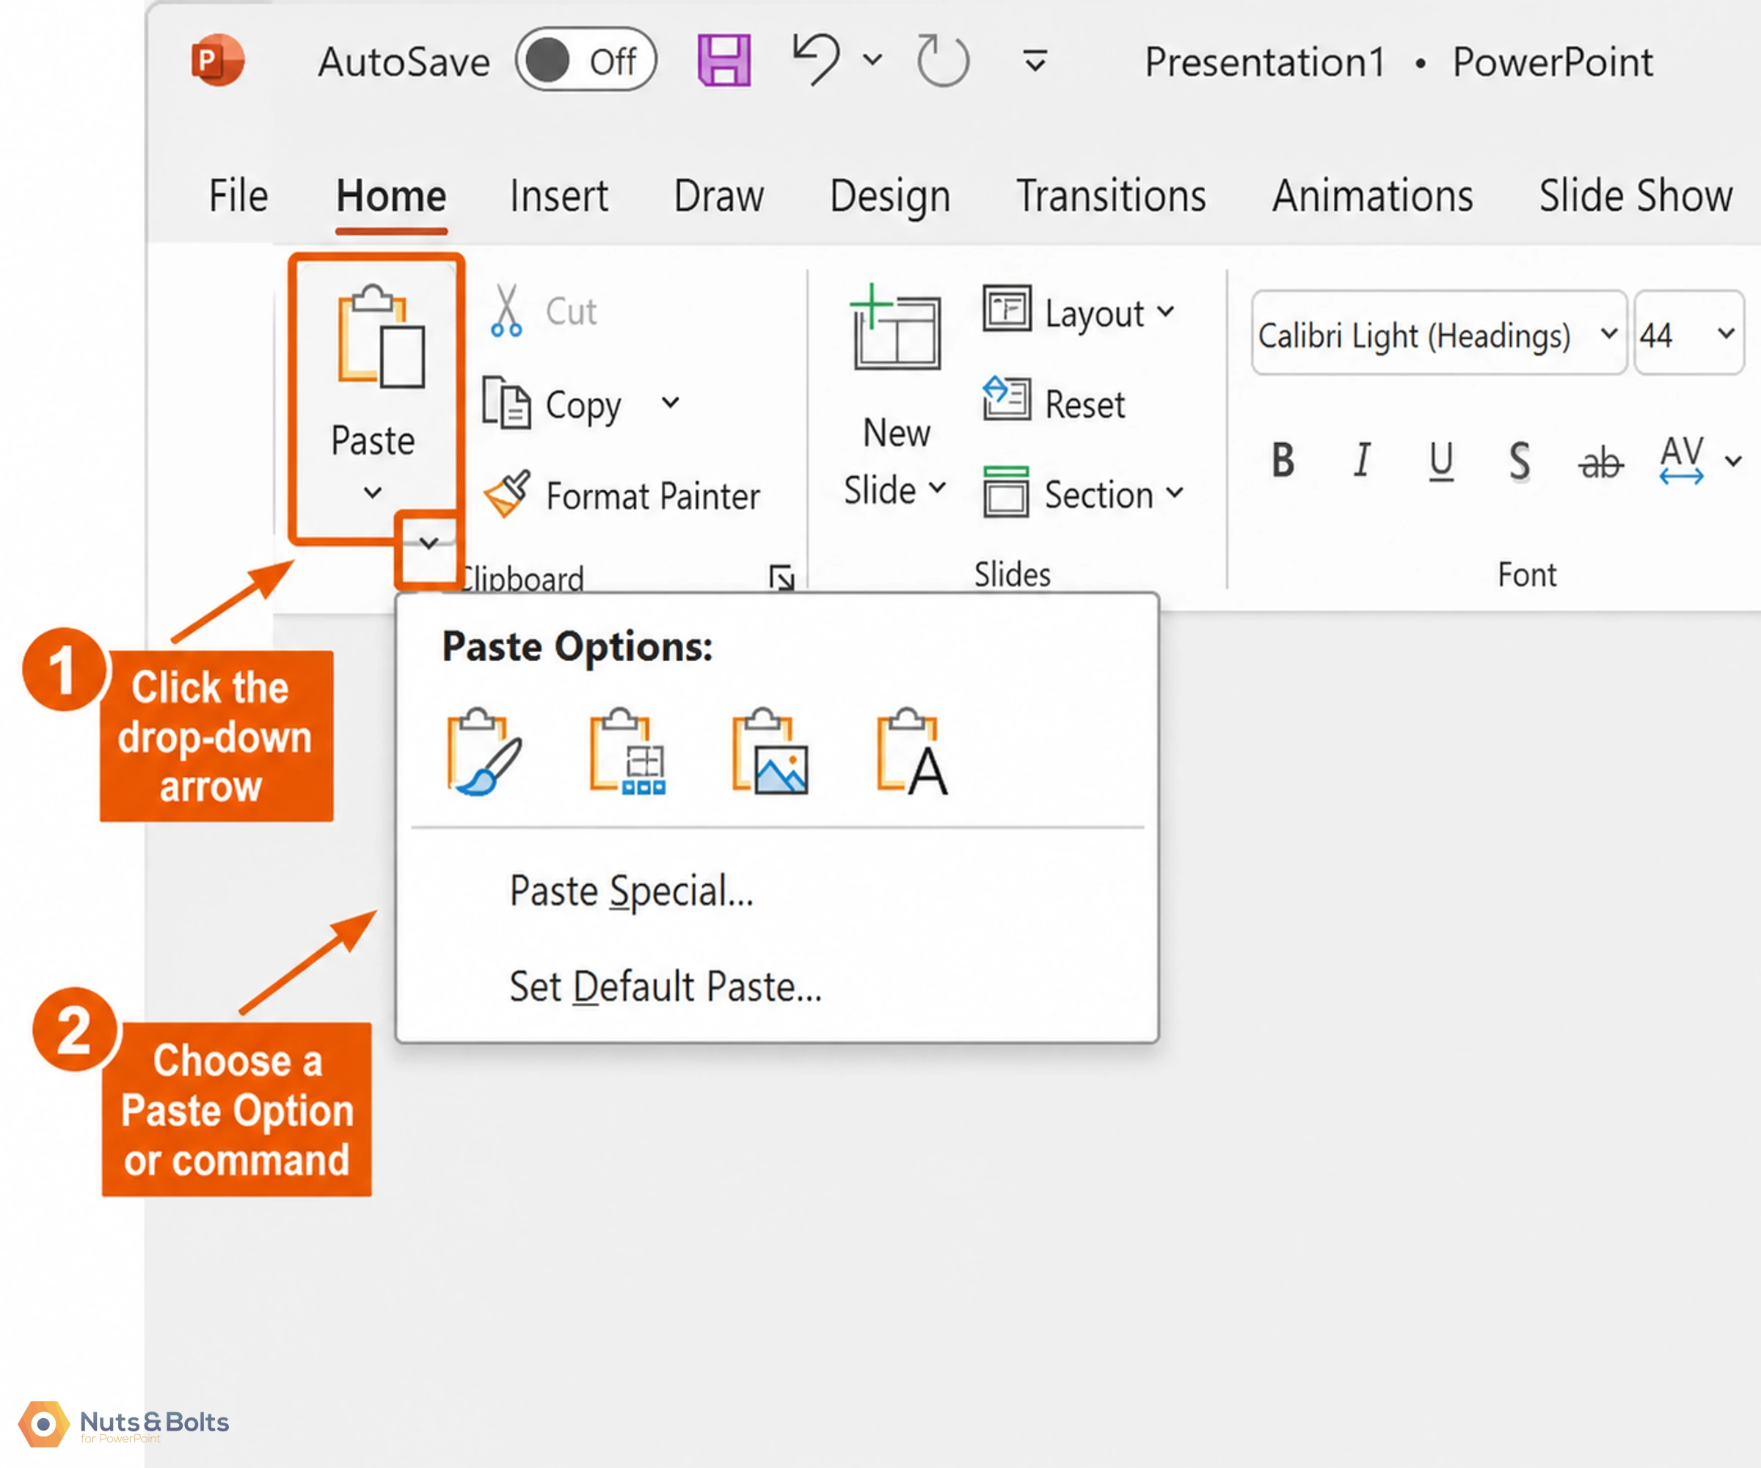
Task: Toggle the AutoSave switch
Action: (x=586, y=60)
